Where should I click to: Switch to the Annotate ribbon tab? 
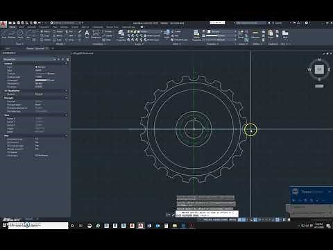coord(32,27)
